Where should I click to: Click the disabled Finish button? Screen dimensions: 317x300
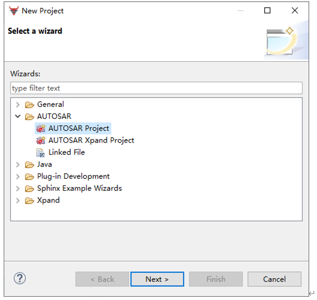pyautogui.click(x=216, y=279)
